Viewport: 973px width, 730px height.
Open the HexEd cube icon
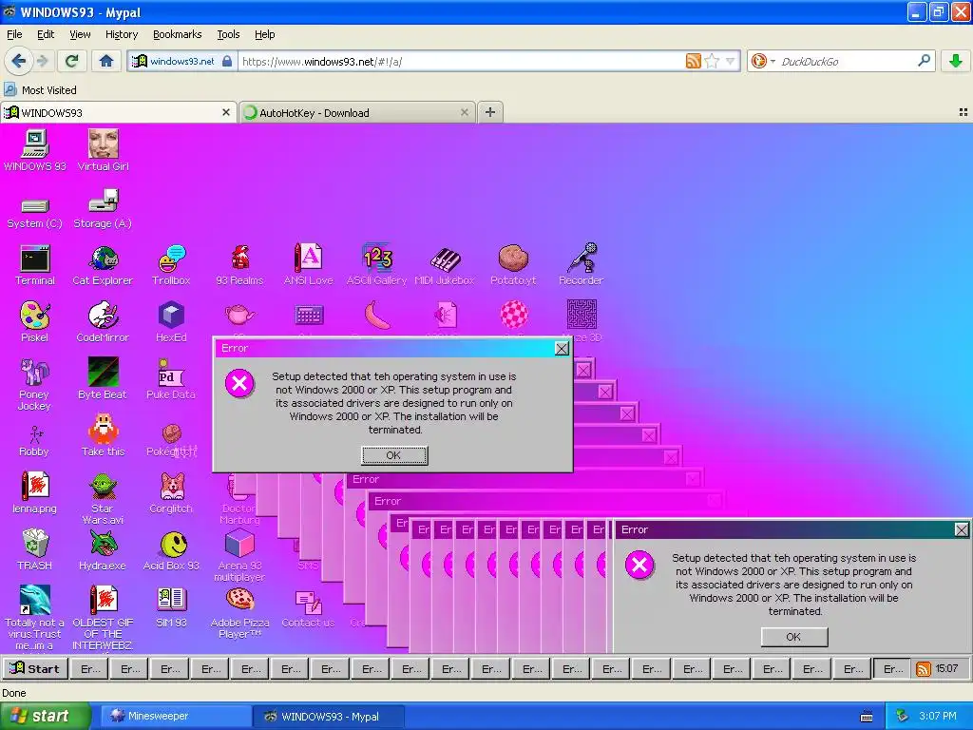click(171, 322)
